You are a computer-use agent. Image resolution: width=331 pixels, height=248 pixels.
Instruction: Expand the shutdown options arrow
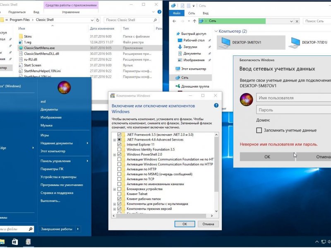[78, 229]
